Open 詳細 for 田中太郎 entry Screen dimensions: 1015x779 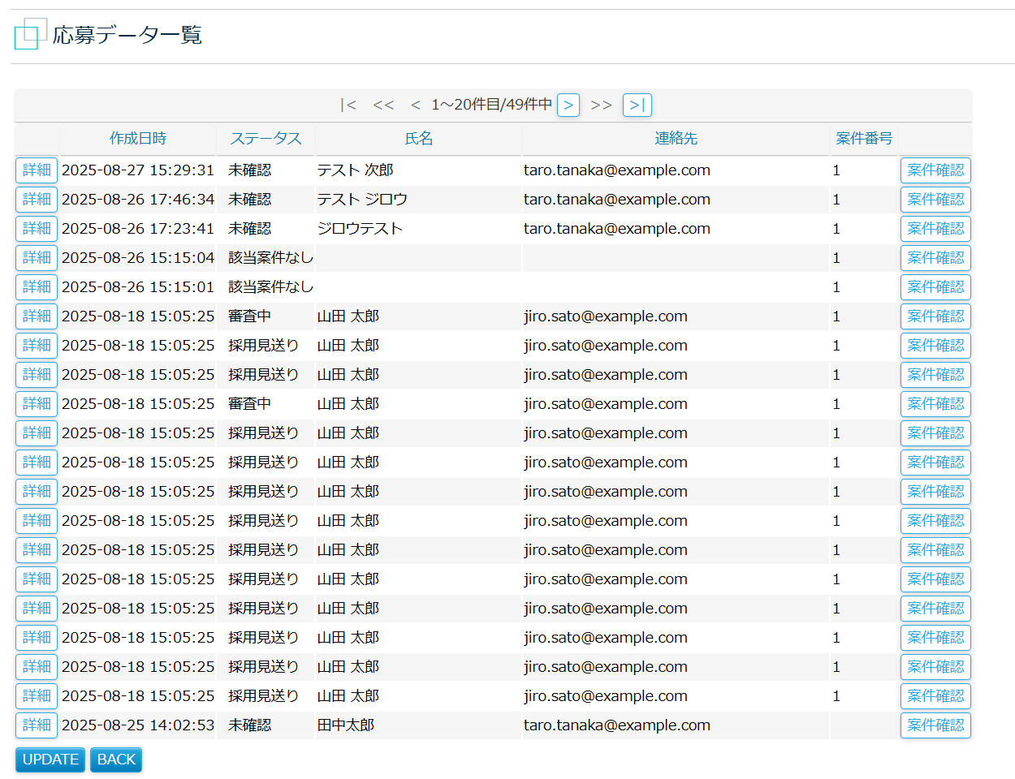(x=37, y=725)
